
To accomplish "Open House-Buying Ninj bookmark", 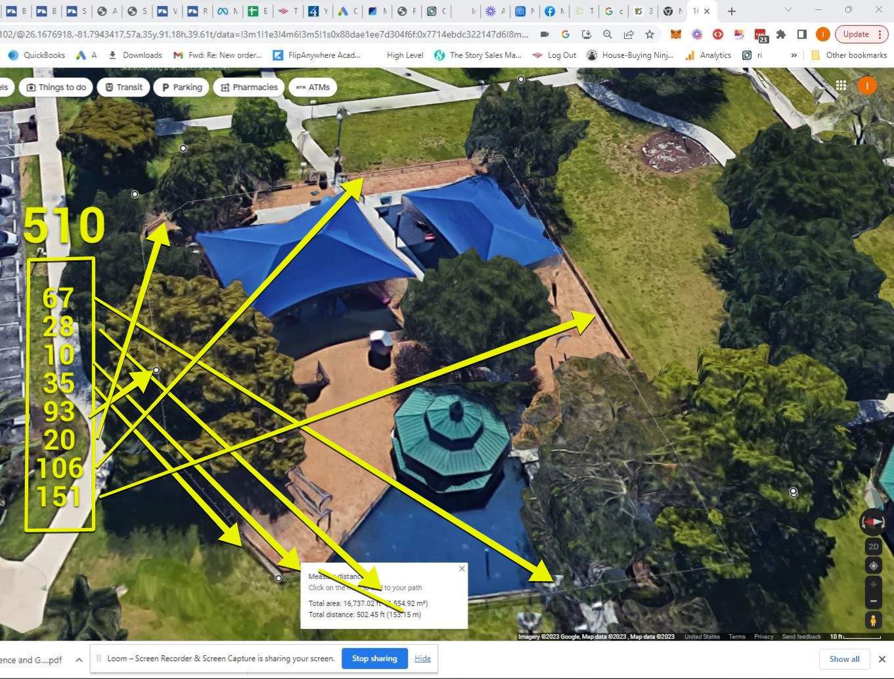I will coord(631,55).
